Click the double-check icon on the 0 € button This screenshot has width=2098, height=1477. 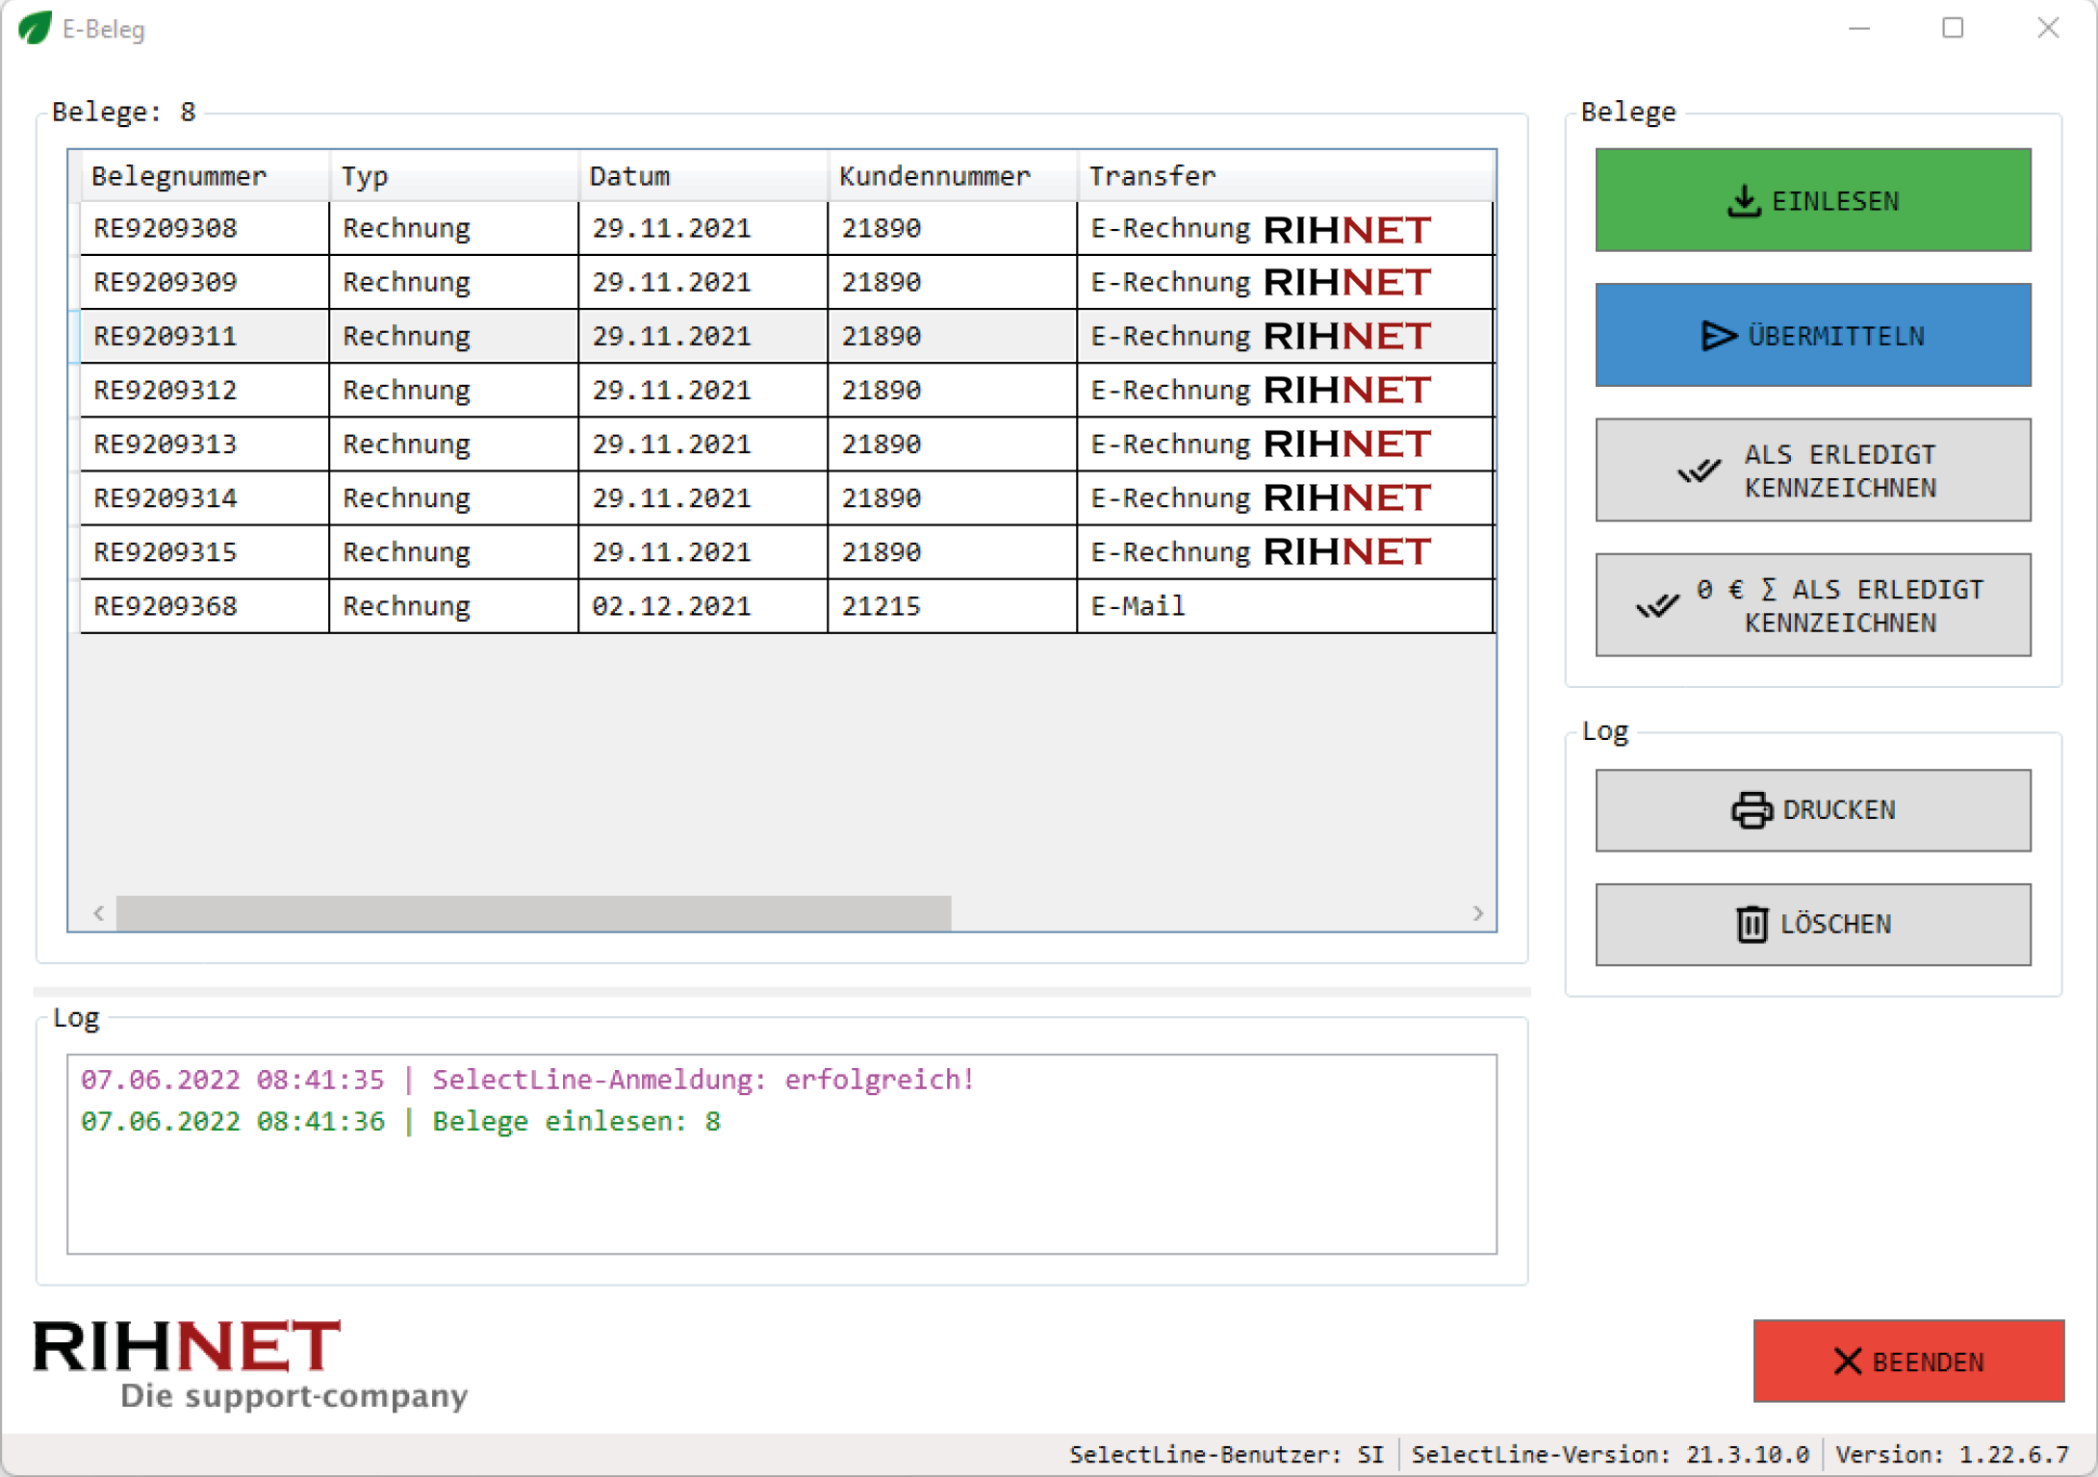1657,605
